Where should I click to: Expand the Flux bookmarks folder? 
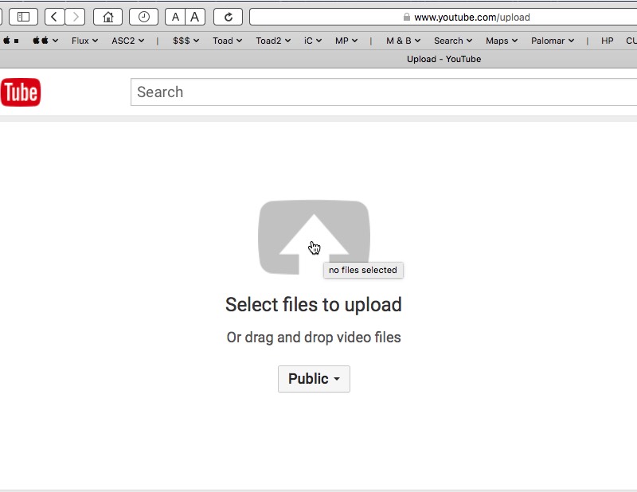[84, 41]
